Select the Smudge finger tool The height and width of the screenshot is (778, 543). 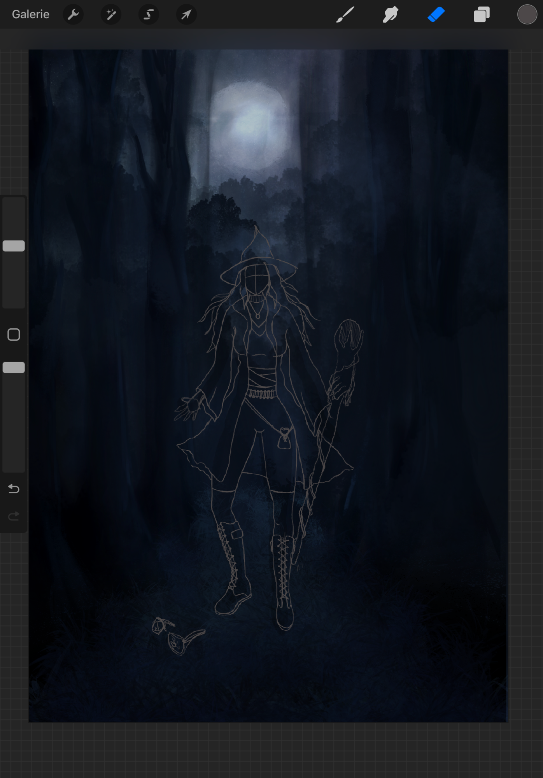click(x=390, y=15)
